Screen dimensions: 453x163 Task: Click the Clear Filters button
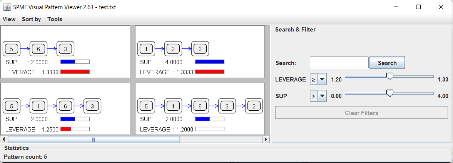coord(361,113)
